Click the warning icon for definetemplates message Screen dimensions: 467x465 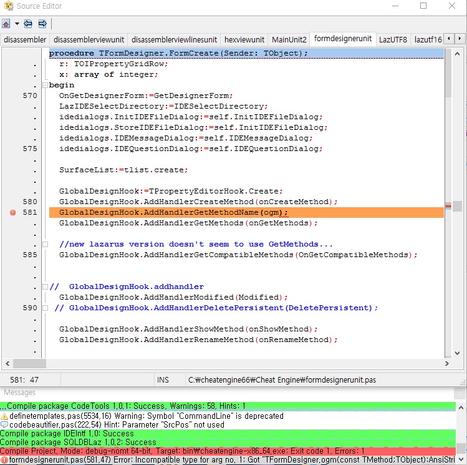(4, 416)
